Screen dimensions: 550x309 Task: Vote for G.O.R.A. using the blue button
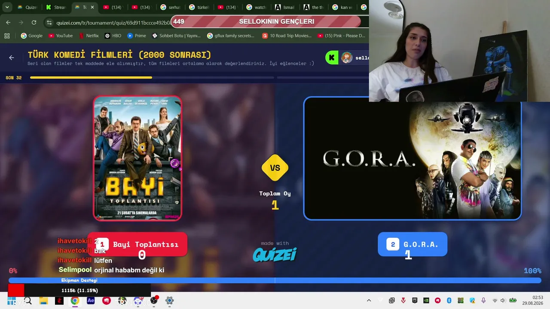(412, 244)
